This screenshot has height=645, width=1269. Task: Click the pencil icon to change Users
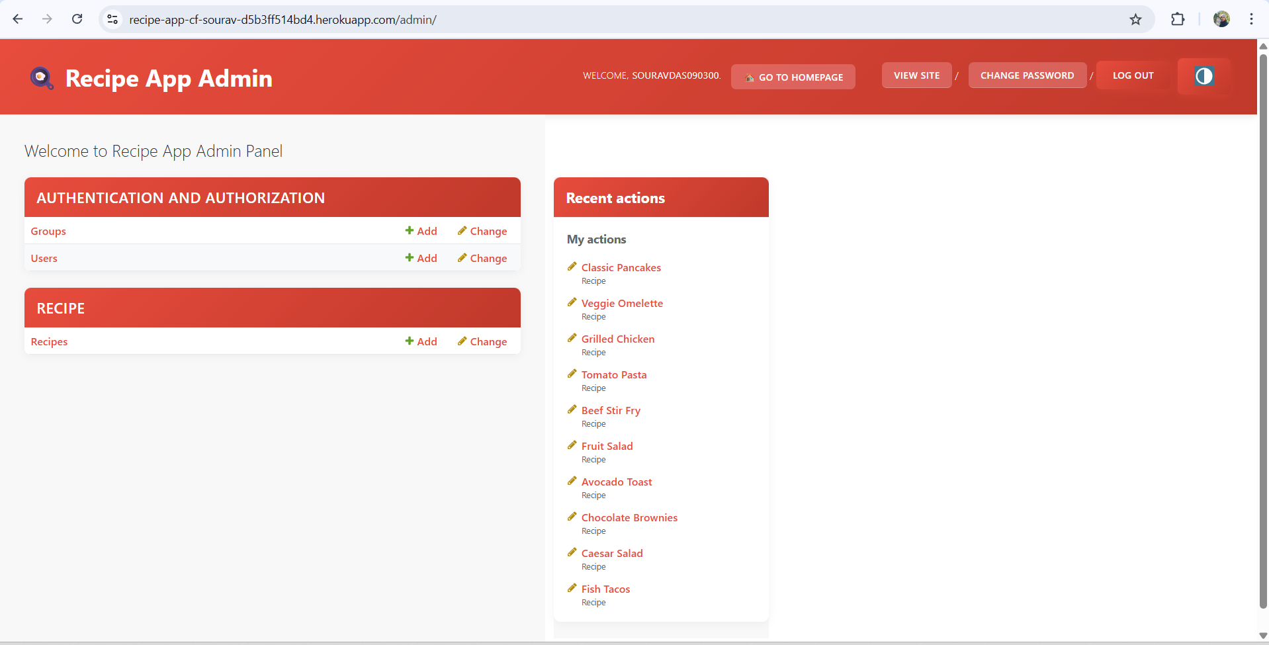(462, 258)
